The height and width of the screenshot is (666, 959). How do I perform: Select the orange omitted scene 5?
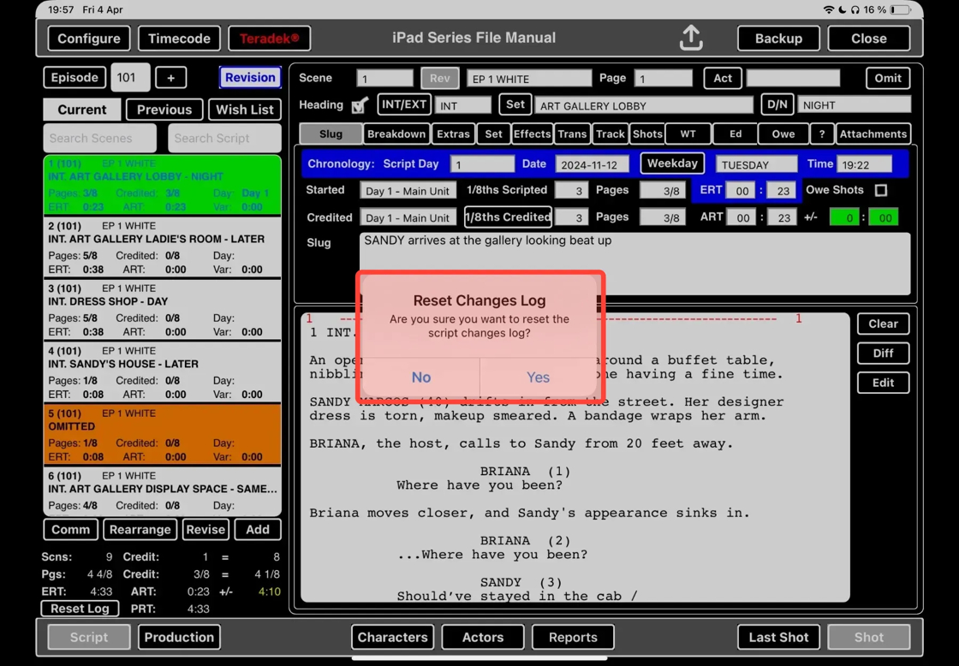[x=163, y=434]
